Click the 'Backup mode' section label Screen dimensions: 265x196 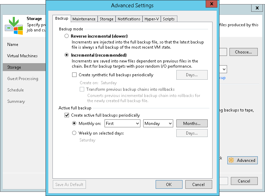coord(71,29)
